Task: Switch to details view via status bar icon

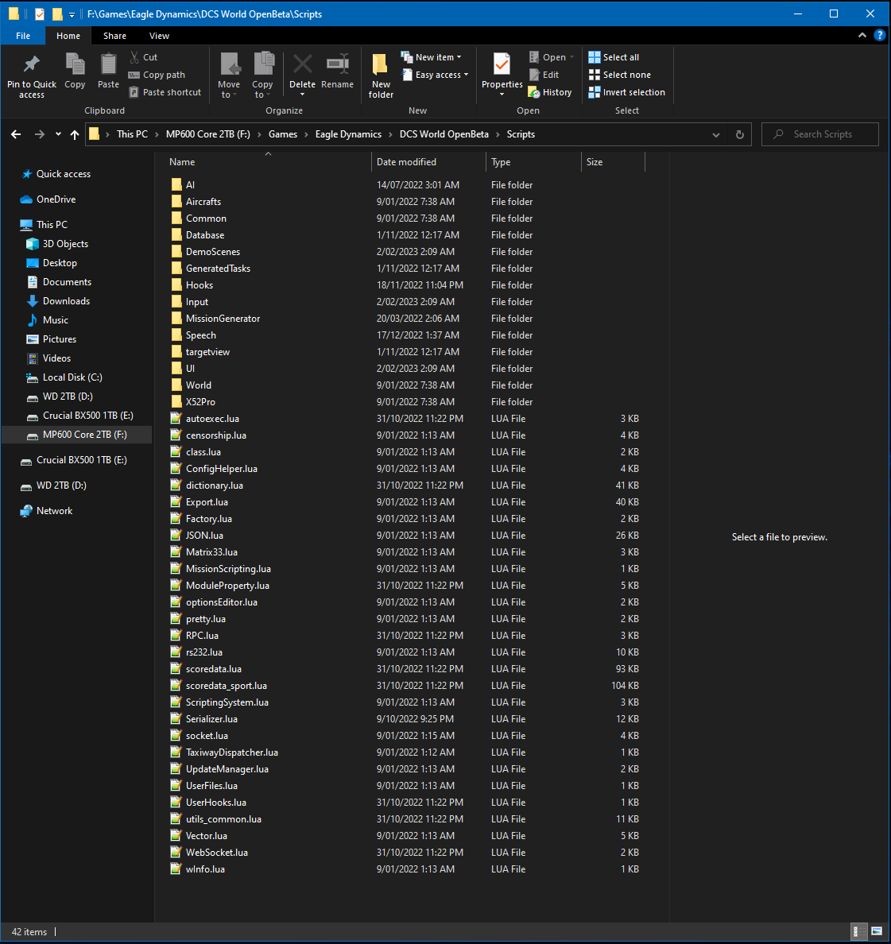Action: [859, 931]
